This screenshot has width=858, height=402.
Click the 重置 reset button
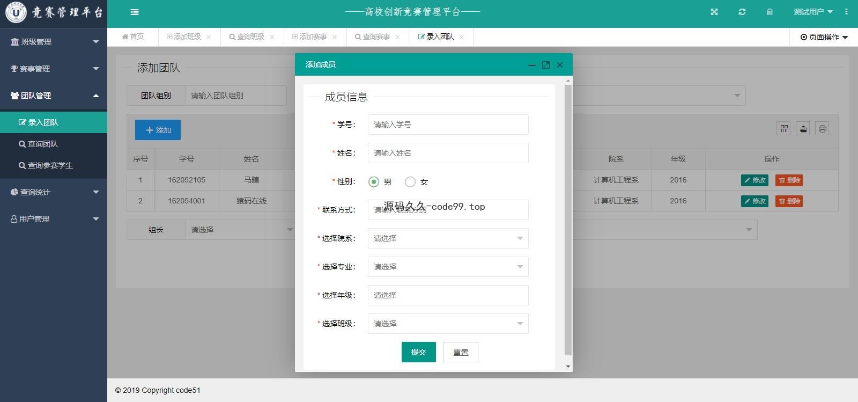[x=461, y=352]
